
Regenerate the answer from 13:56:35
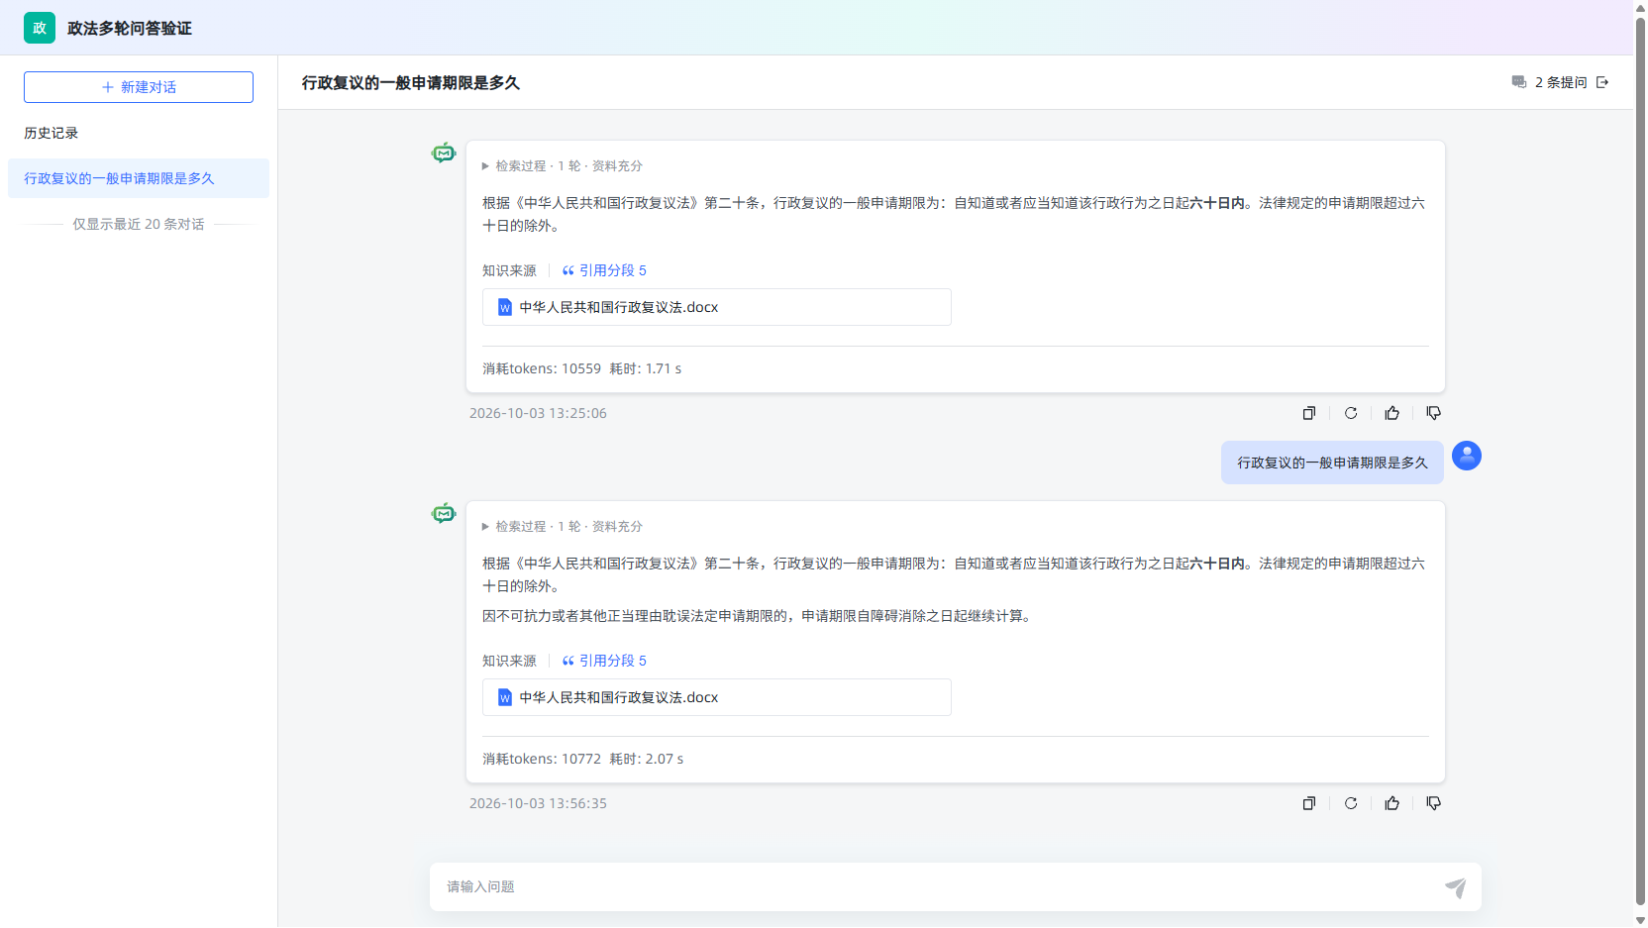point(1351,803)
